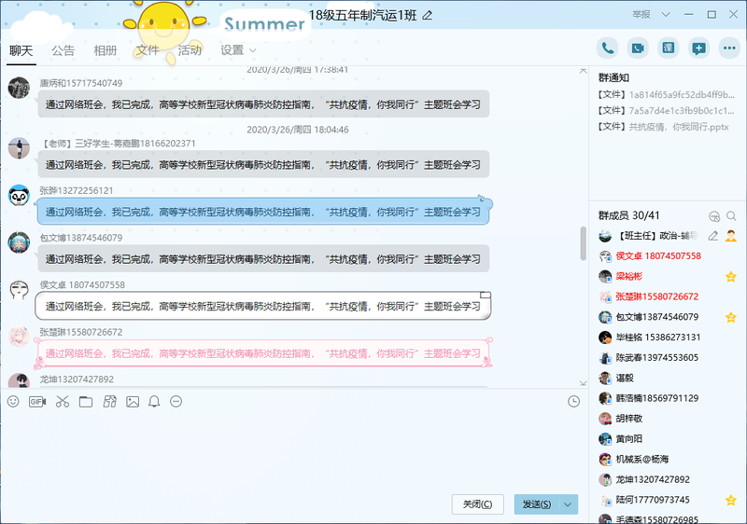
Task: Switch to the 公告 tab
Action: pyautogui.click(x=63, y=50)
